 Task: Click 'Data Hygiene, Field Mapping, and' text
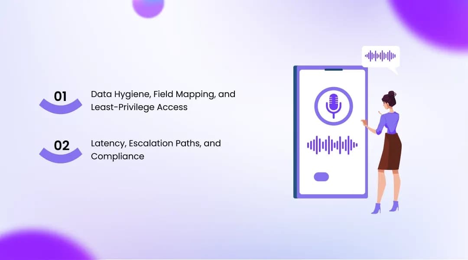pos(163,94)
